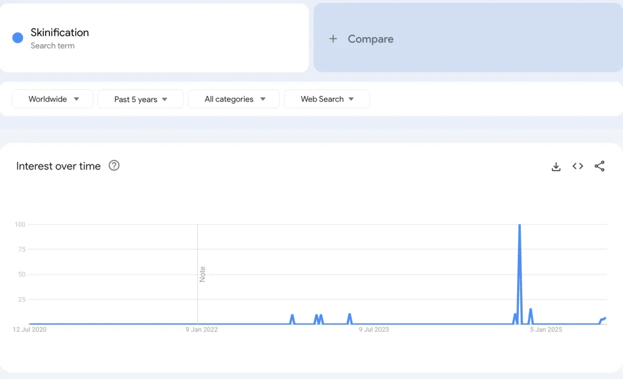Click the Interest over time heading
The width and height of the screenshot is (623, 379).
[x=58, y=166]
